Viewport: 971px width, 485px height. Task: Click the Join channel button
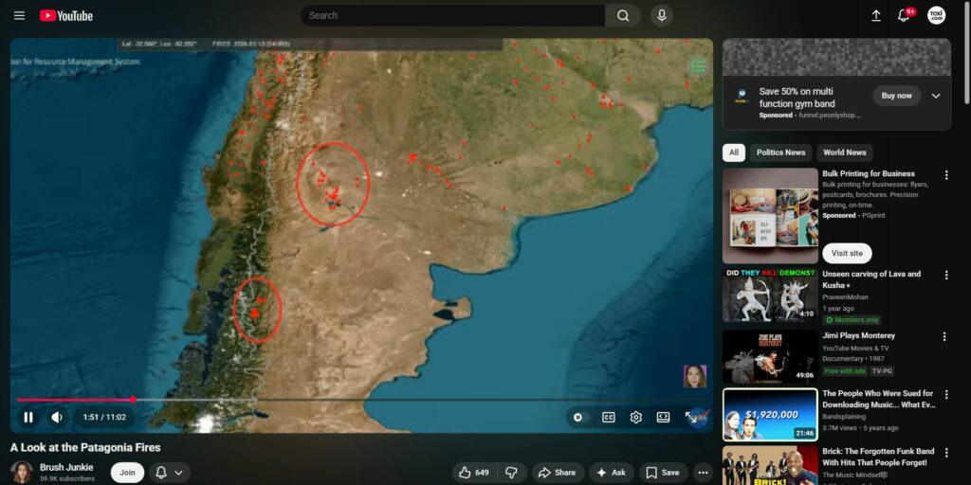tap(127, 473)
